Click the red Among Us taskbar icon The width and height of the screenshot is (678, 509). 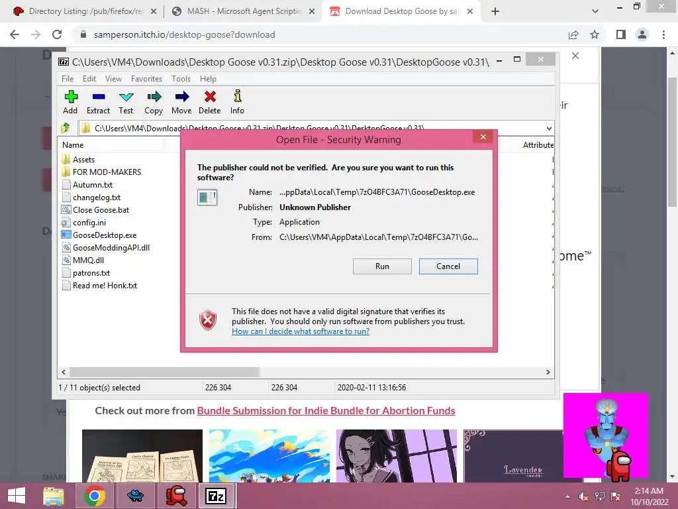176,496
